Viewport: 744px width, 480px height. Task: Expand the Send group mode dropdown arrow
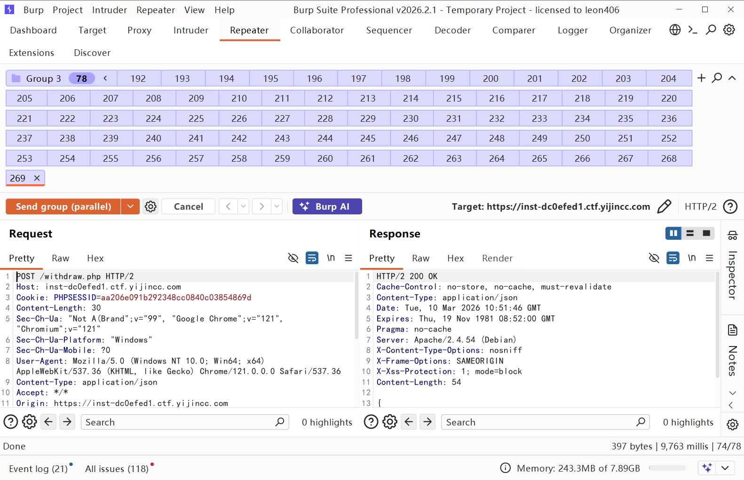click(130, 206)
